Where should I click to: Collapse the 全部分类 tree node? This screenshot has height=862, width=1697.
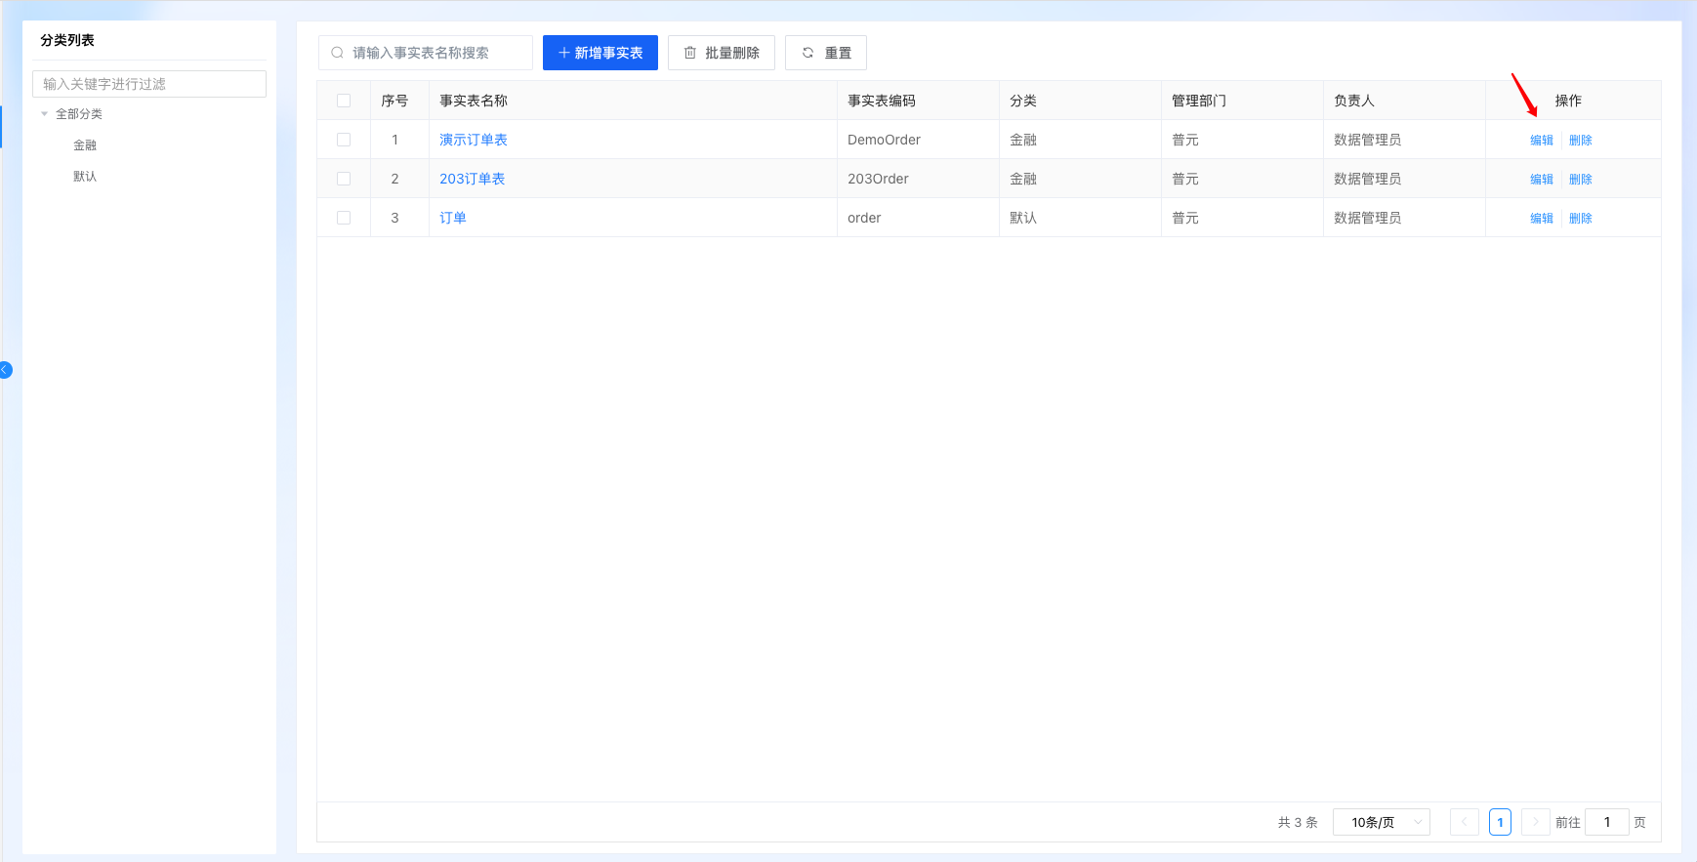coord(45,114)
